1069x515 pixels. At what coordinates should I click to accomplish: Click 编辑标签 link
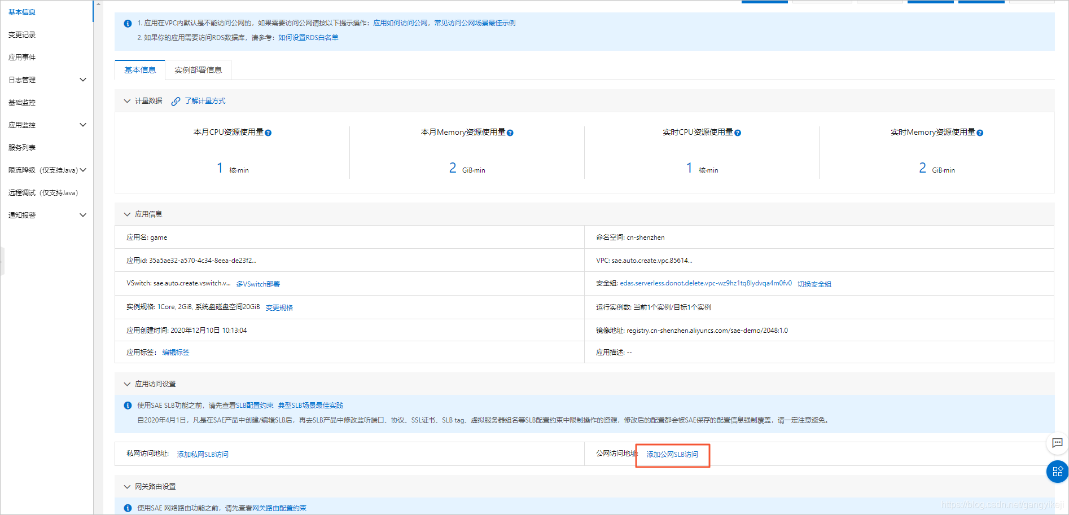coord(176,353)
